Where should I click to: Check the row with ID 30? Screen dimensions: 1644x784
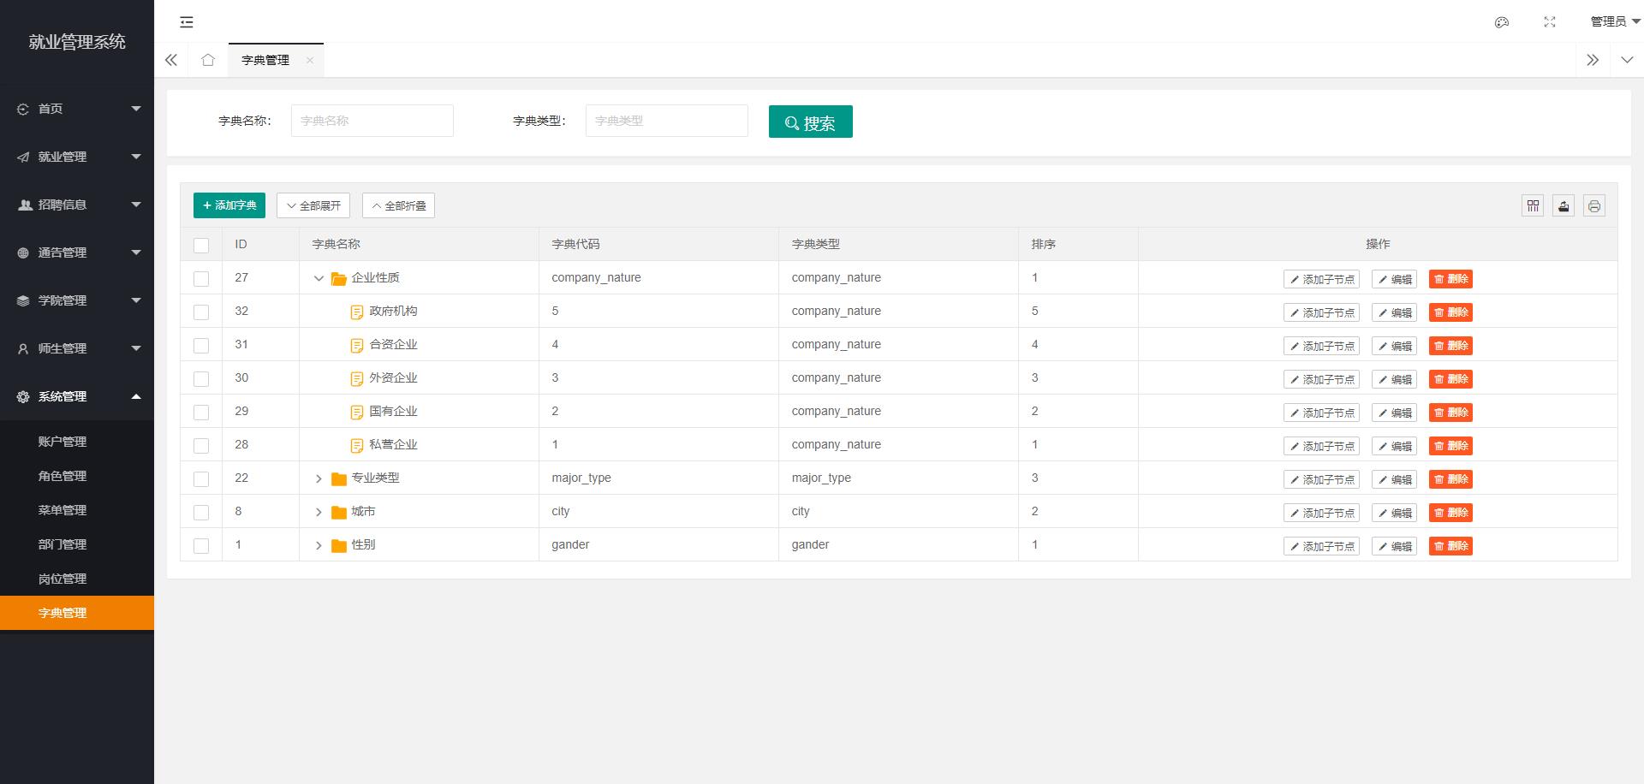tap(201, 379)
